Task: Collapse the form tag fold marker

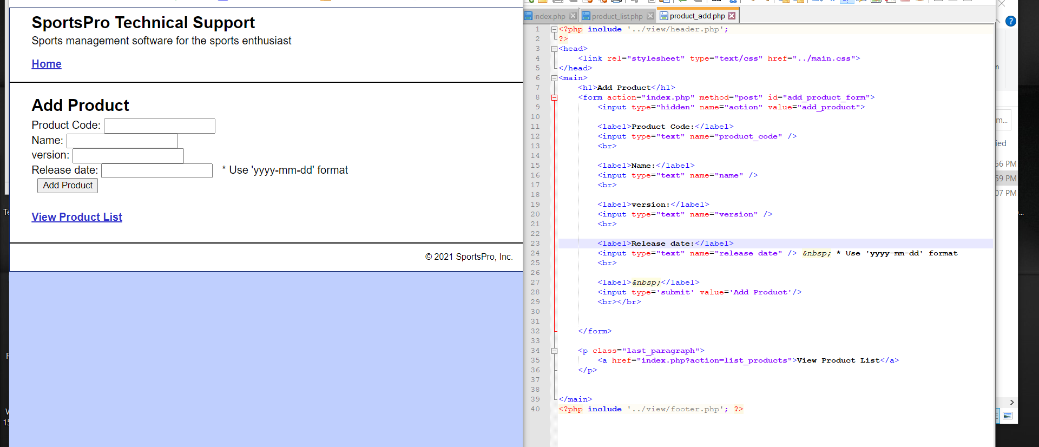Action: coord(554,97)
